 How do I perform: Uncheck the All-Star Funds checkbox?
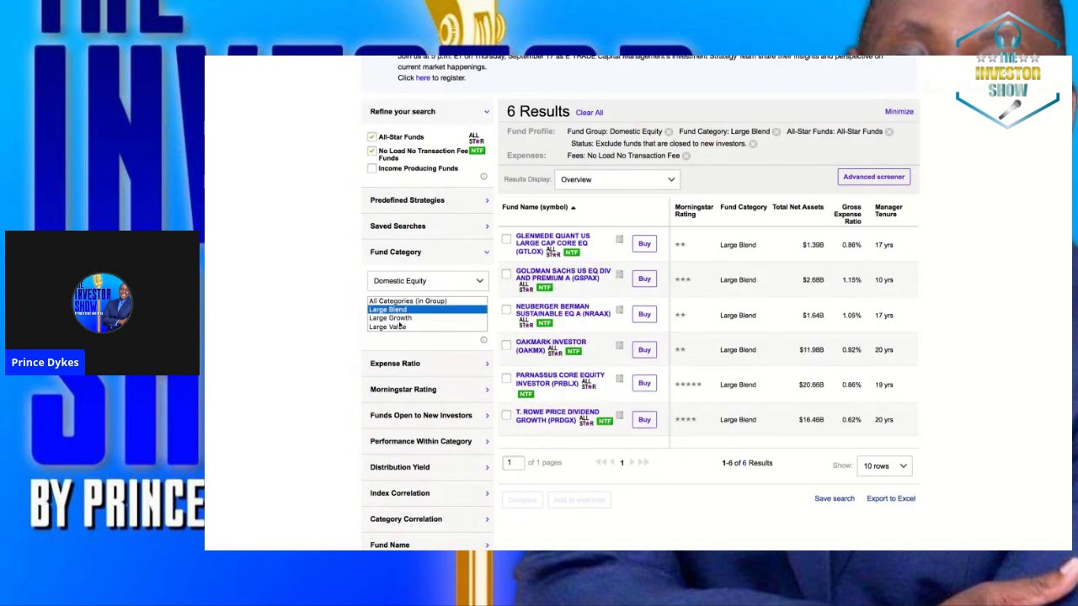[x=372, y=136]
